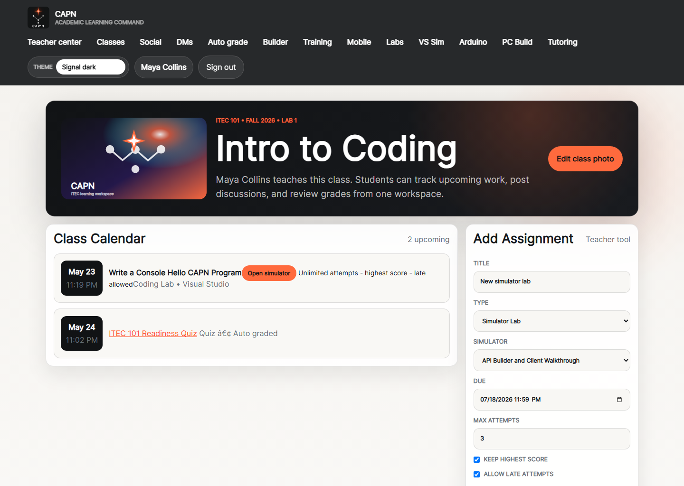Click the "ITEC 101 • FALL 2026 • LAB 1" label
Screen dimensions: 684x486
(x=256, y=121)
